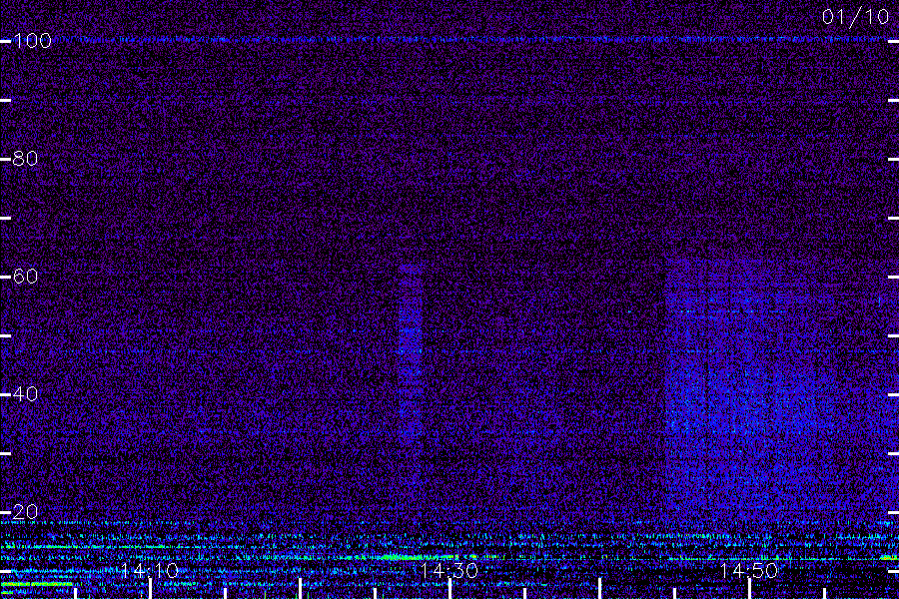This screenshot has width=899, height=599.
Task: Click the 60 frequency axis label
Action: 25,277
